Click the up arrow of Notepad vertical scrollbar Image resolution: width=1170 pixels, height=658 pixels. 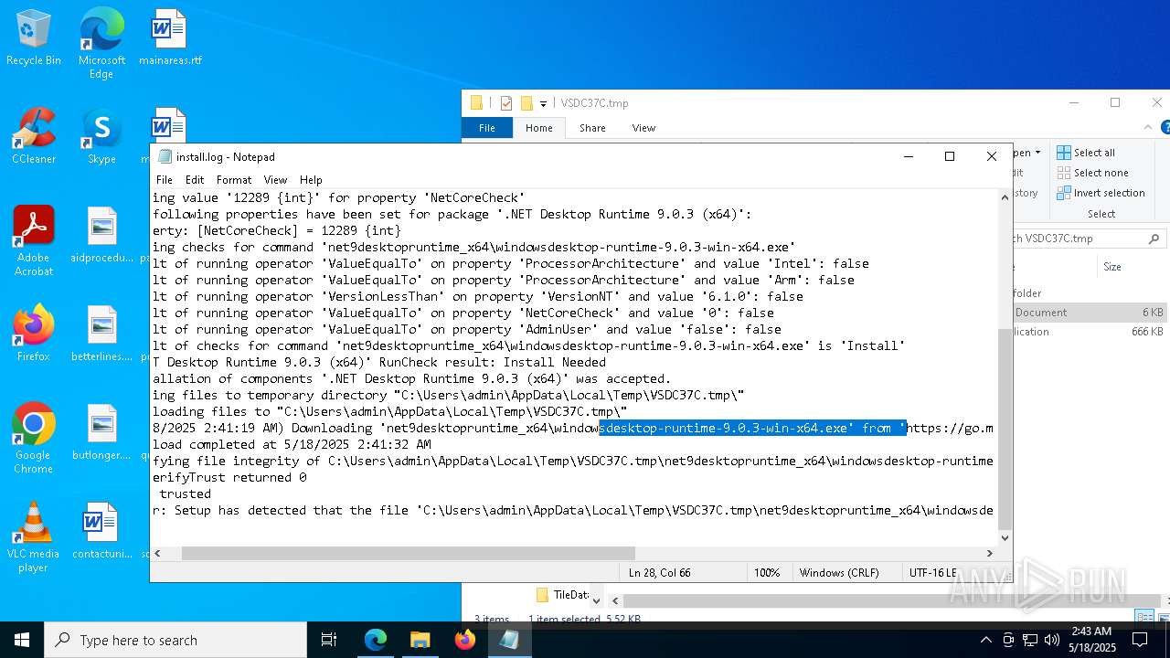pyautogui.click(x=1005, y=197)
